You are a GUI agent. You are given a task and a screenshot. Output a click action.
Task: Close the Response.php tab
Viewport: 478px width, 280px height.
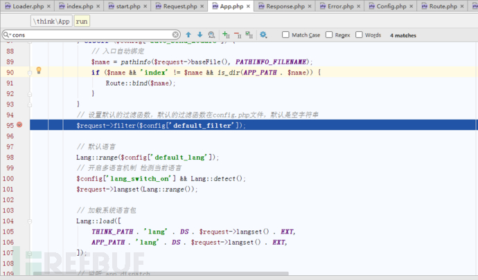(310, 6)
